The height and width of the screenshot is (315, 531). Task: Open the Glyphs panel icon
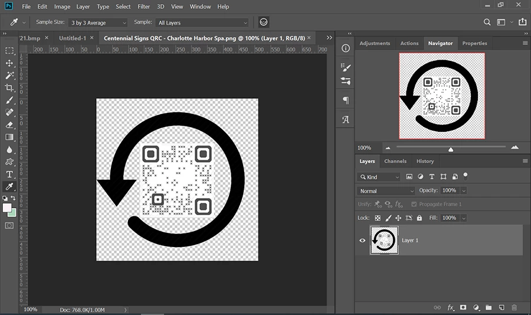pyautogui.click(x=345, y=119)
